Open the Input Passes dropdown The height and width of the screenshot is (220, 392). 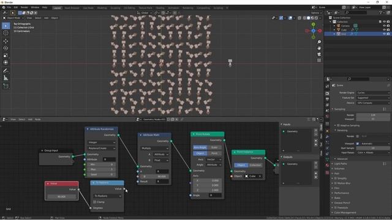coord(373,152)
